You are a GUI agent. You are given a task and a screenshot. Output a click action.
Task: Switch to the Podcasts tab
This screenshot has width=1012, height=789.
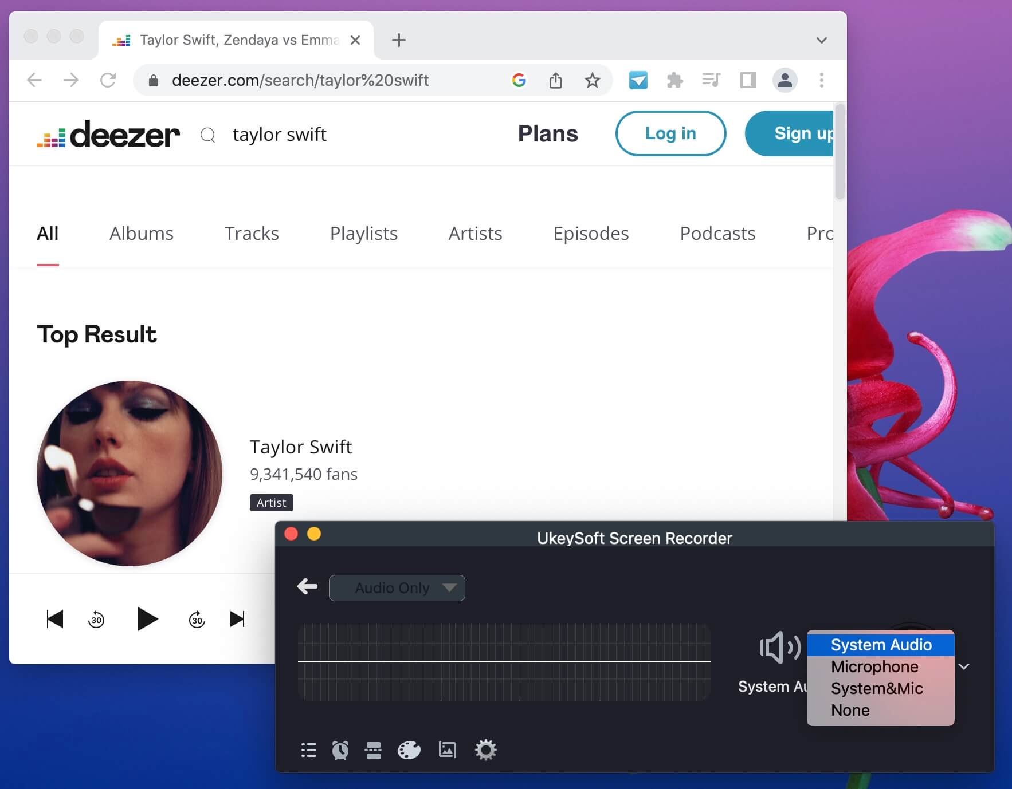tap(717, 234)
